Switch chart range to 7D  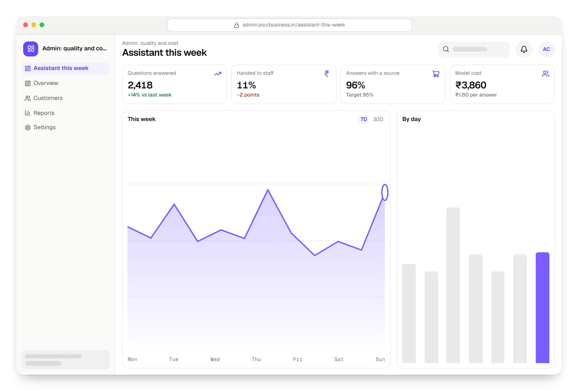364,119
